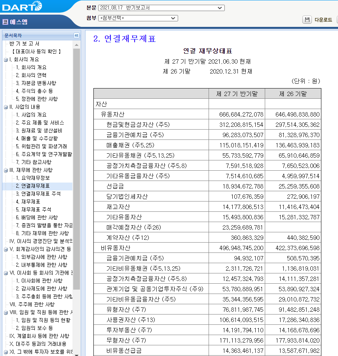The height and width of the screenshot is (356, 338).
Task: Click the '제 27 기 반기말' column header
Action: 237,94
